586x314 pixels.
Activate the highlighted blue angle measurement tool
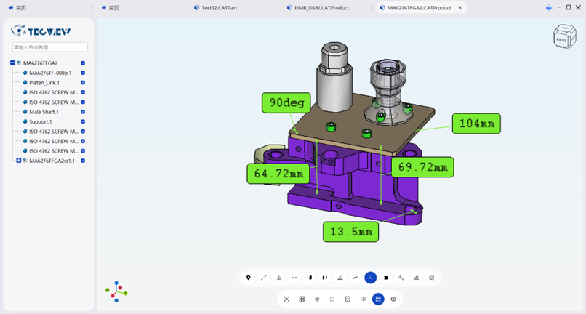point(371,278)
